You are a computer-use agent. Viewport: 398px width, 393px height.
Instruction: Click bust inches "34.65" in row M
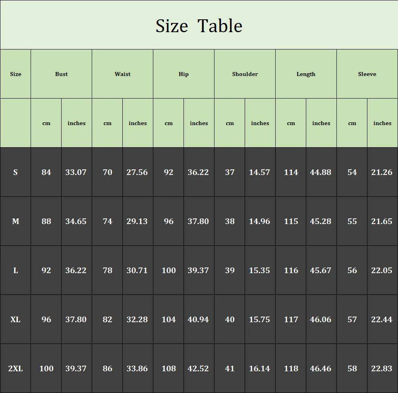76,221
